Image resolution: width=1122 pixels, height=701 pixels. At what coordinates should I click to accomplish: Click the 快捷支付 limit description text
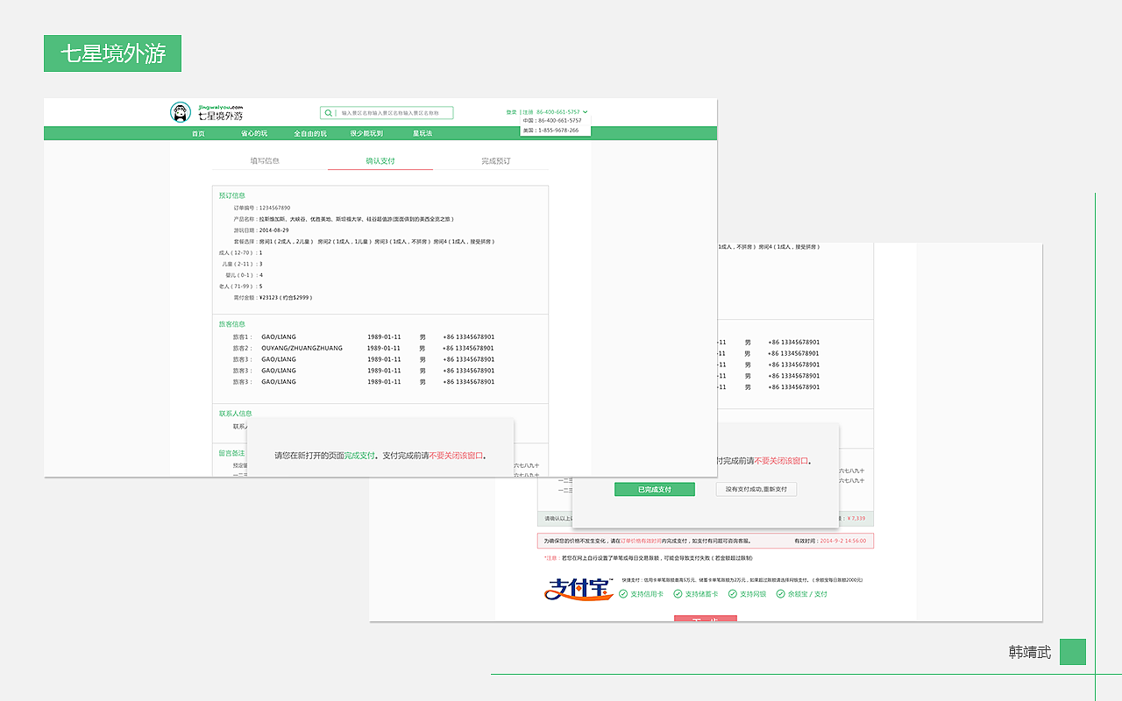point(742,580)
